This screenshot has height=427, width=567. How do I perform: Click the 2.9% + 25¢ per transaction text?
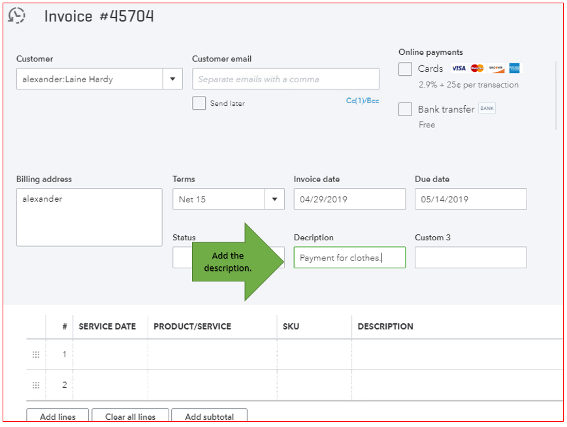[x=468, y=85]
